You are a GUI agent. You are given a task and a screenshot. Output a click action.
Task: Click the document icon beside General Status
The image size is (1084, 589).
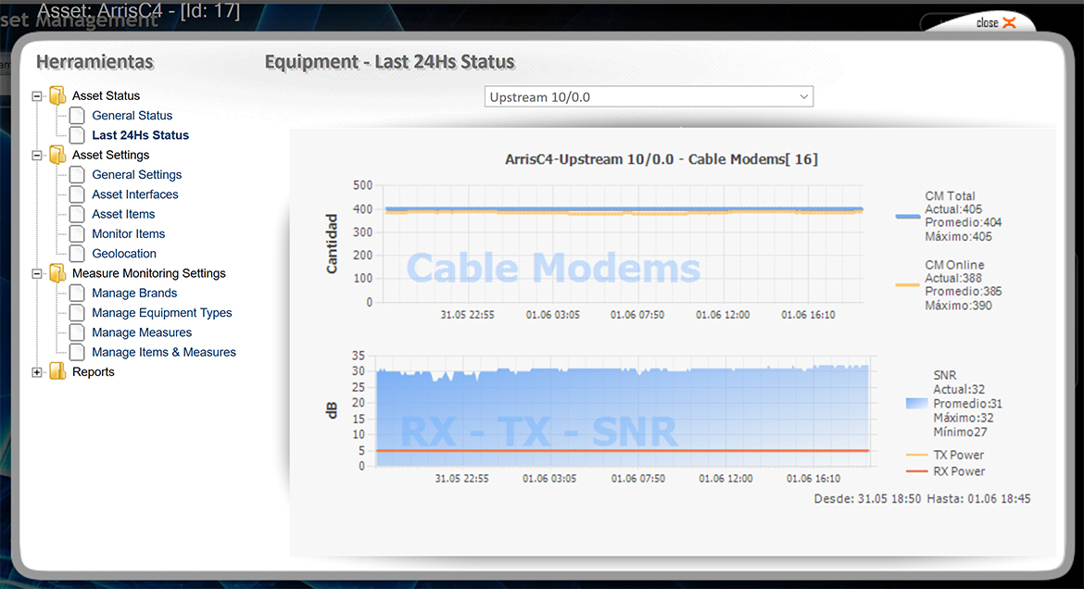pyautogui.click(x=77, y=116)
